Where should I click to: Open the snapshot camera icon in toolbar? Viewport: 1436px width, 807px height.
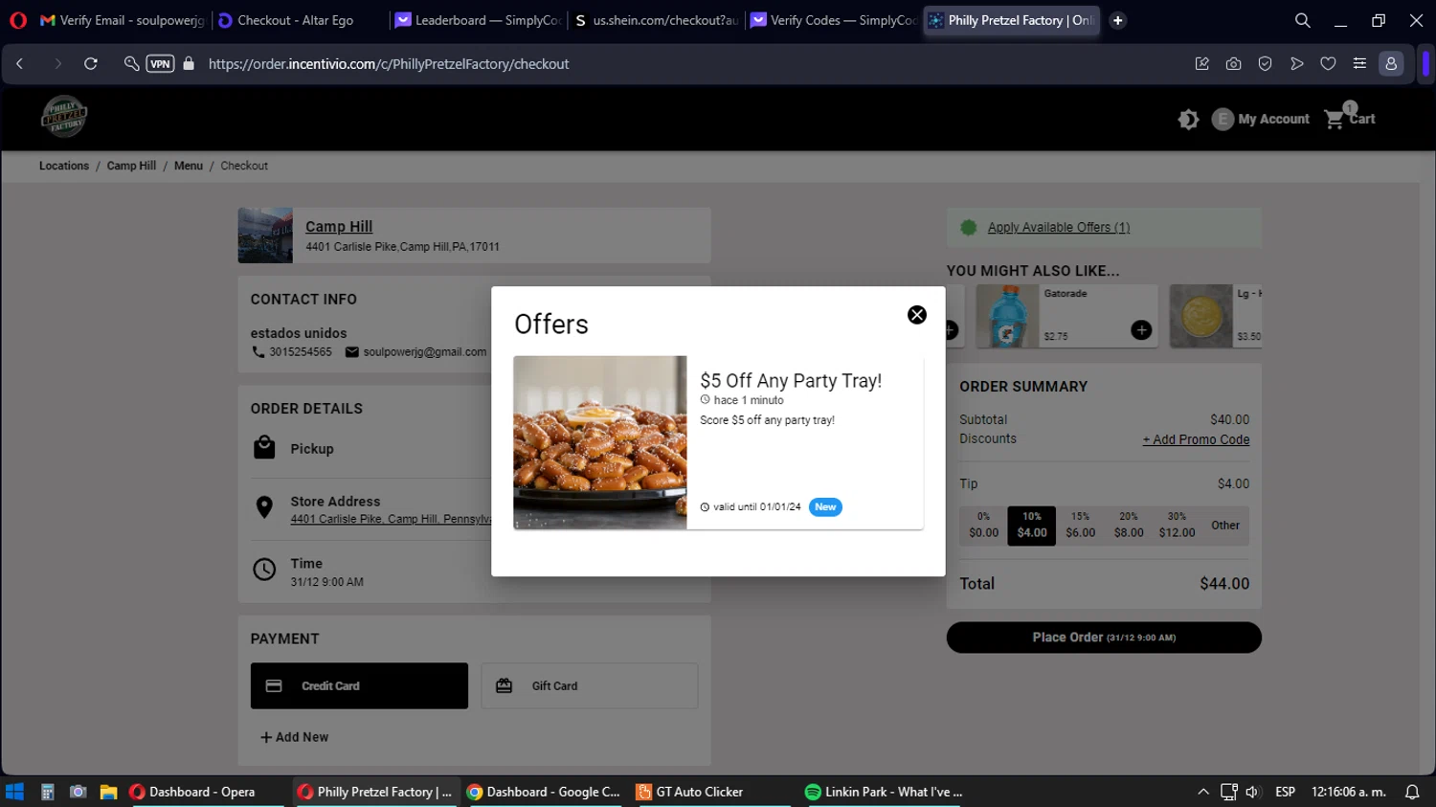[1233, 64]
